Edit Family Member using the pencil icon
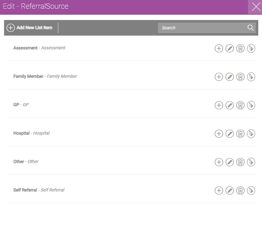 coord(230,77)
